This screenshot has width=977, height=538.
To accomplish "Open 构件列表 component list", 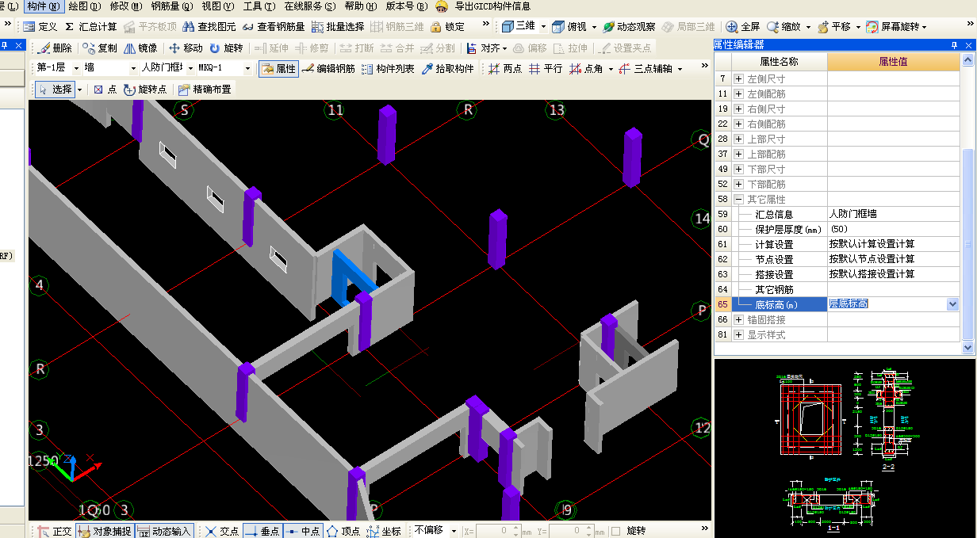I will click(388, 69).
